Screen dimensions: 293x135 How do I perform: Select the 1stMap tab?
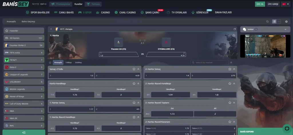(x=68, y=63)
